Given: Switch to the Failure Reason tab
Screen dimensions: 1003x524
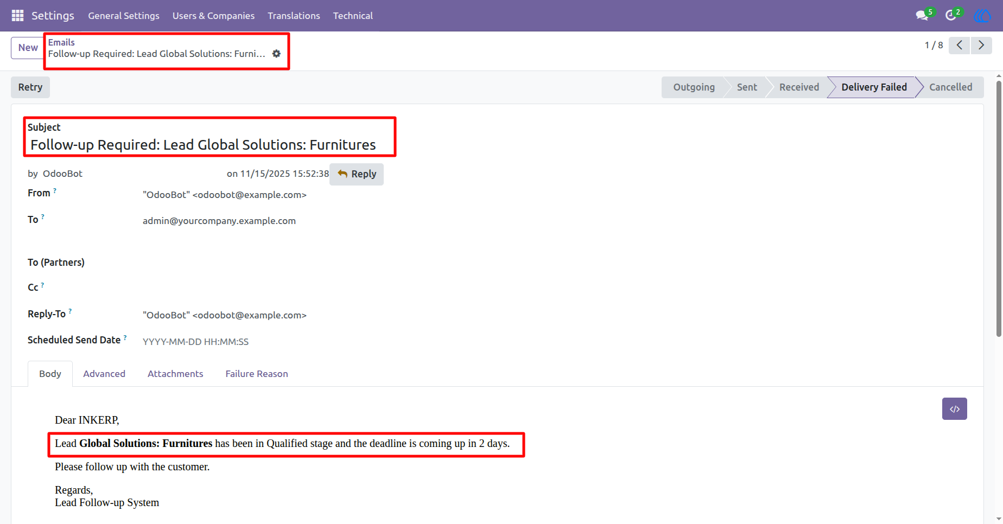Looking at the screenshot, I should tap(257, 374).
